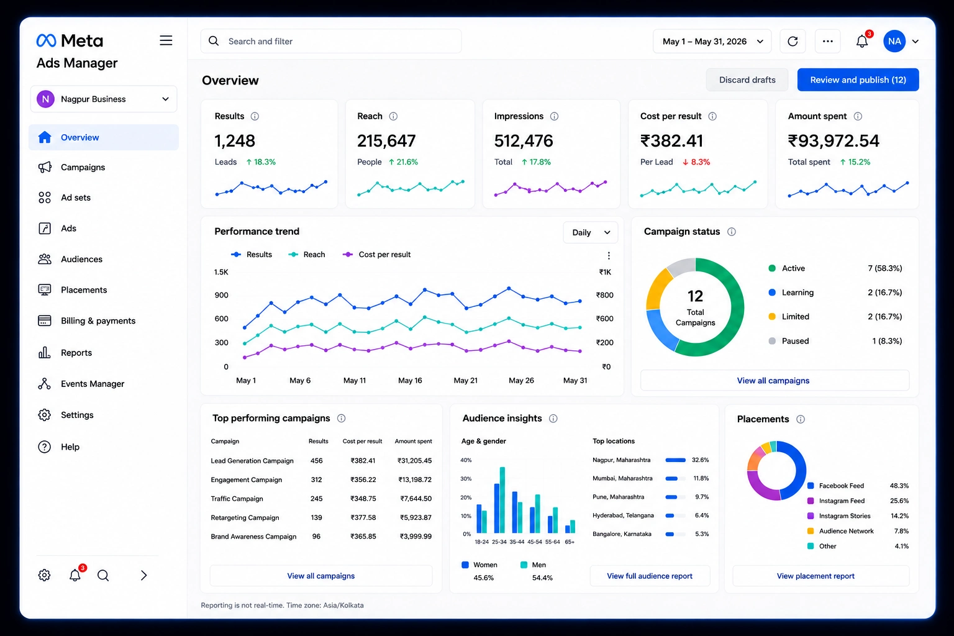The height and width of the screenshot is (636, 954).
Task: Click Brand Awareness Campaign row
Action: pyautogui.click(x=321, y=537)
